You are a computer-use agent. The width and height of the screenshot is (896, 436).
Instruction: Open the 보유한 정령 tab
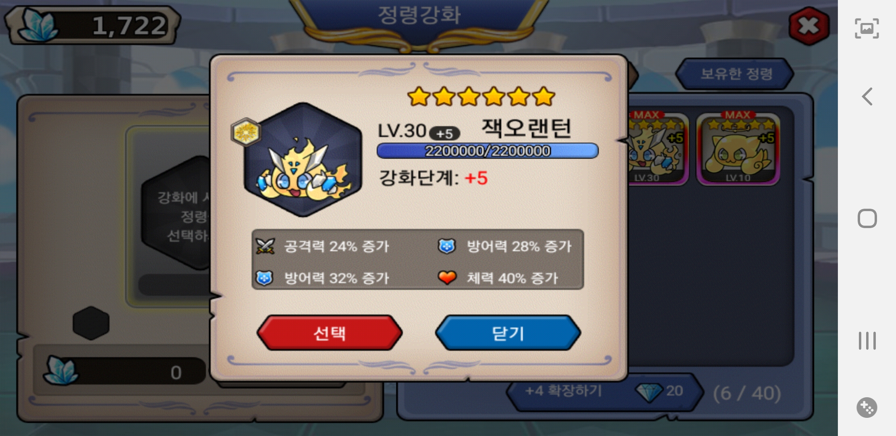tap(735, 73)
